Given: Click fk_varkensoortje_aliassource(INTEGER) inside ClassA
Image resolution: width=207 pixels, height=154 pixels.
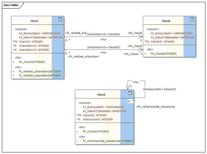Looking at the screenshot, I should pos(108,141).
